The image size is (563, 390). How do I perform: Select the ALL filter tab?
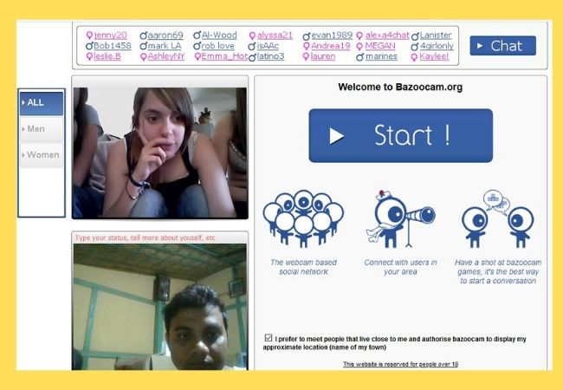tap(42, 103)
